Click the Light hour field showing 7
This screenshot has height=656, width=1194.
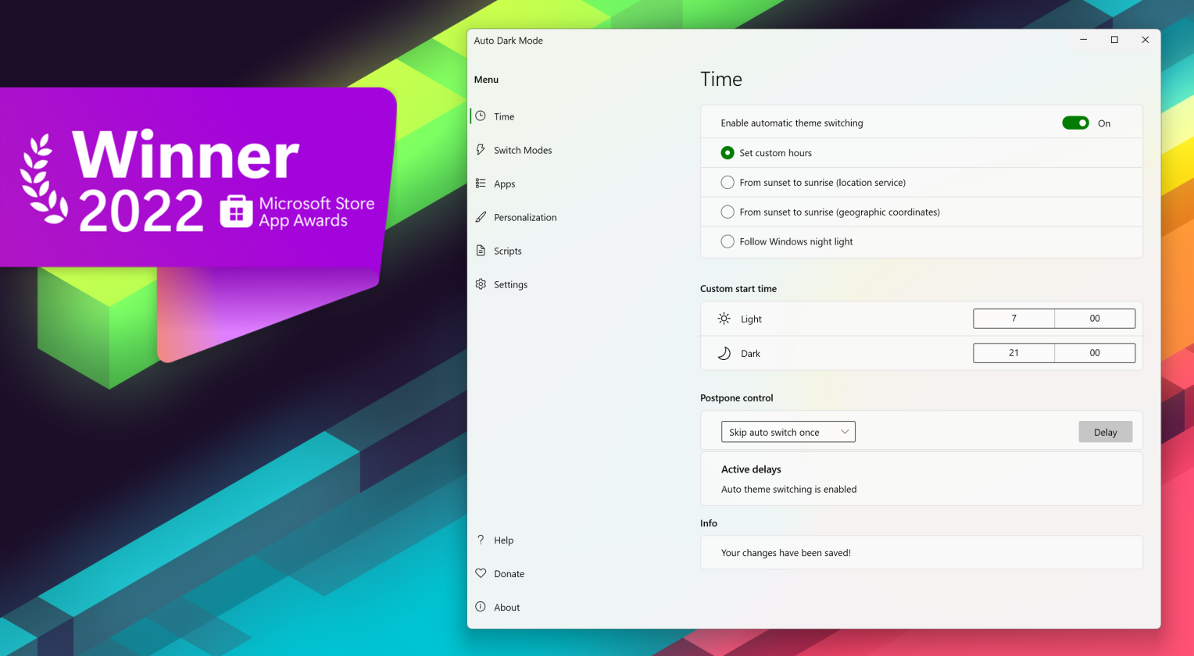point(1013,319)
